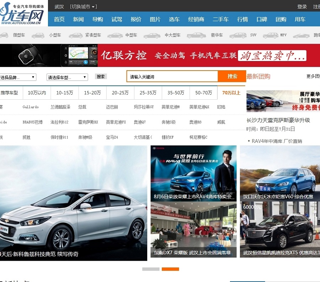Click the 亿联方控 banner advertisement
Image resolution: width=320 pixels, height=282 pixels.
160,55
